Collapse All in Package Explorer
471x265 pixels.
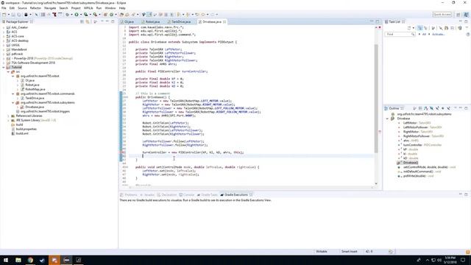tap(82, 21)
